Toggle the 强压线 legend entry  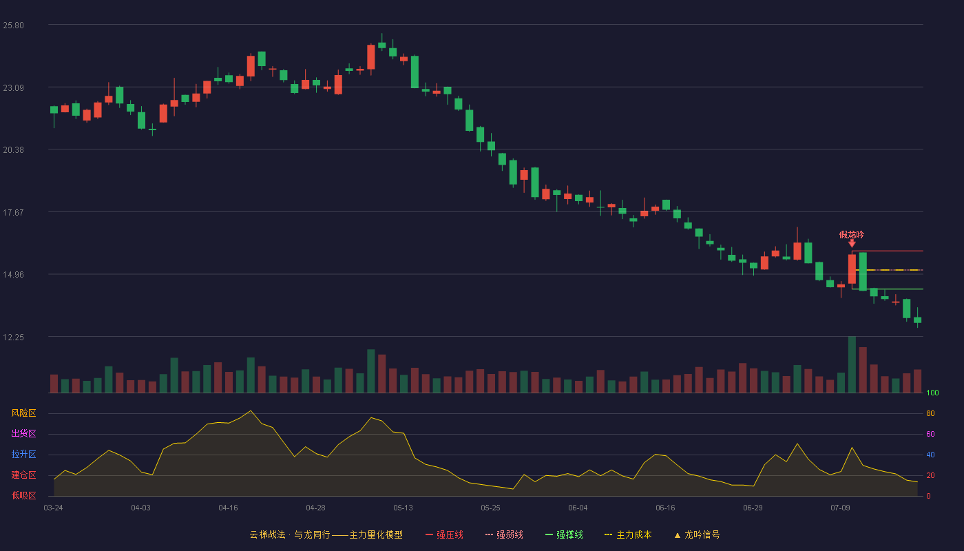(x=444, y=535)
